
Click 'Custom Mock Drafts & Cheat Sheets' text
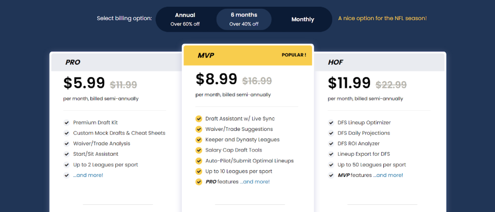tap(119, 133)
